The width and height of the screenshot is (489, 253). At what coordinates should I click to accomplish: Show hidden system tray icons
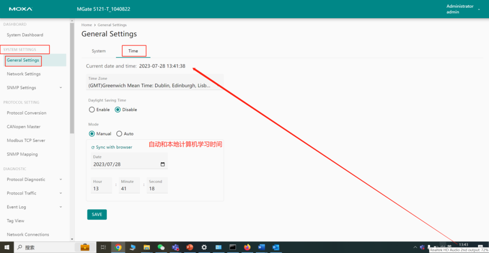tap(415, 248)
